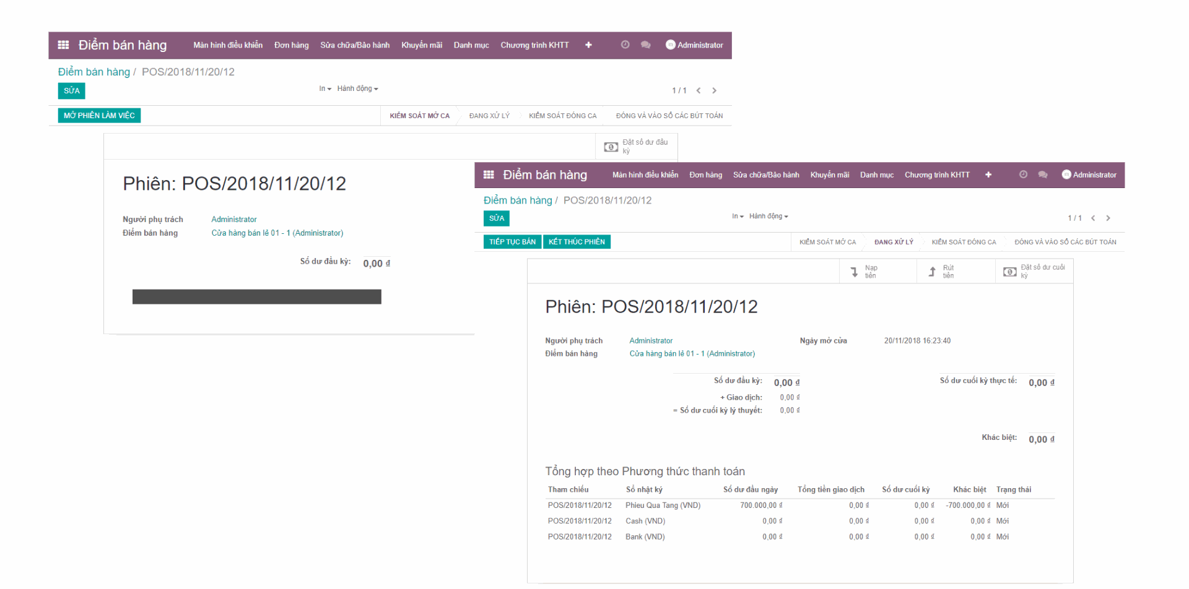Image resolution: width=1189 pixels, height=589 pixels.
Task: Click the MỞ PHIÊN LÀM VIỆC button
Action: 99,115
